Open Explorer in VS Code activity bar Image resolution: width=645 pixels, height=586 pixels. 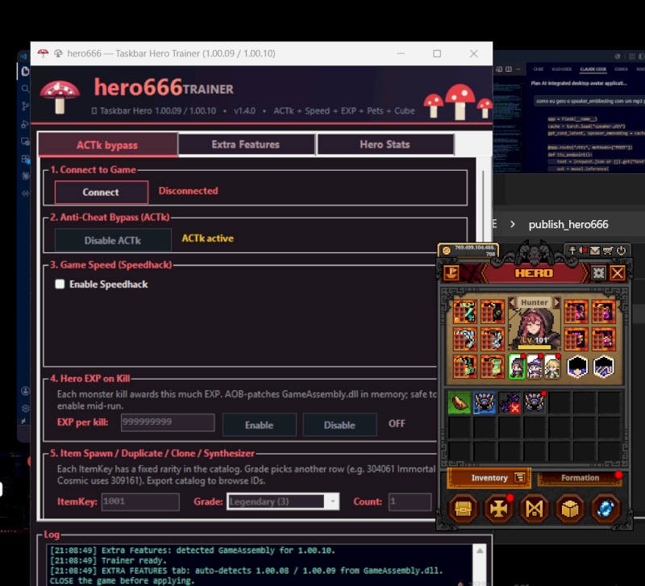[x=25, y=71]
